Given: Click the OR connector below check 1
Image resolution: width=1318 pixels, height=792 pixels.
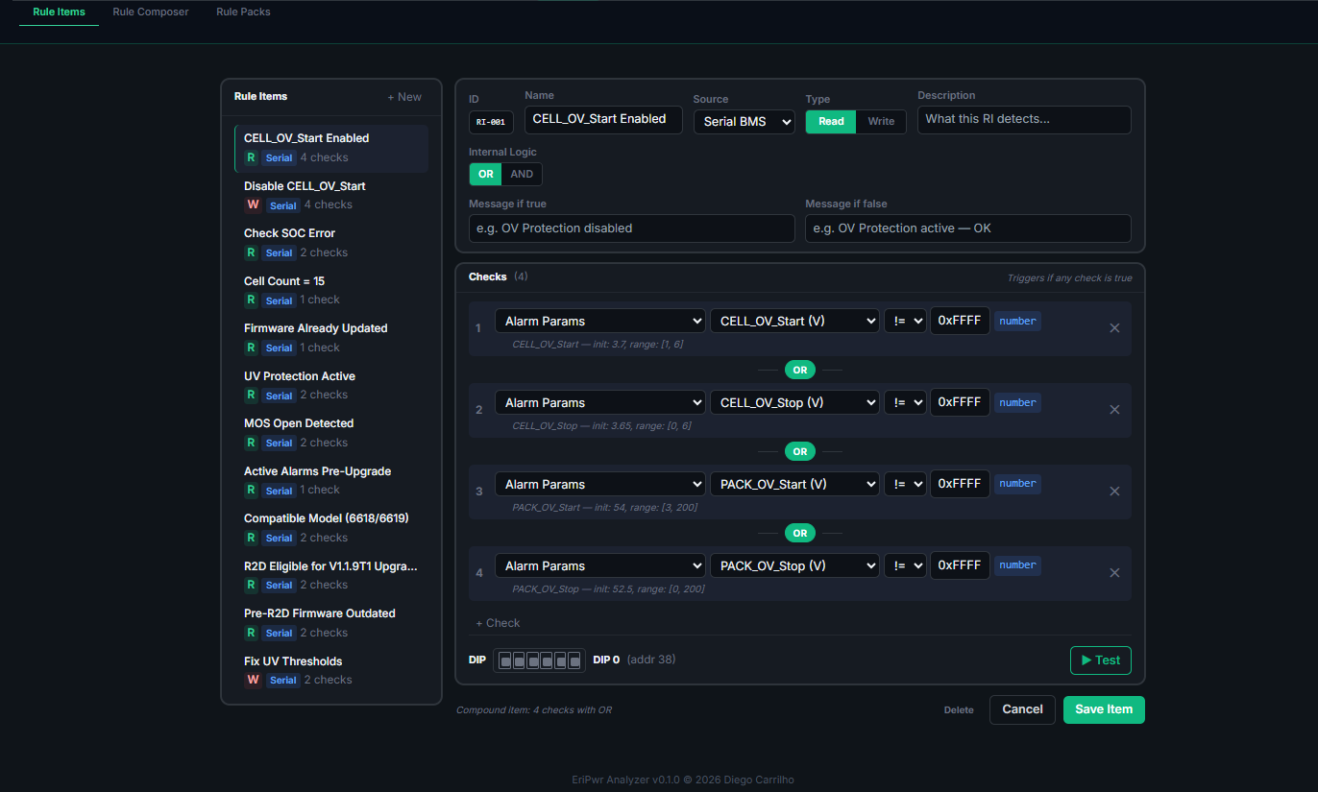Looking at the screenshot, I should (799, 370).
